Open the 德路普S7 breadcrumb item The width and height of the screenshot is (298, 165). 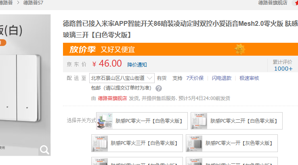pyautogui.click(x=33, y=3)
